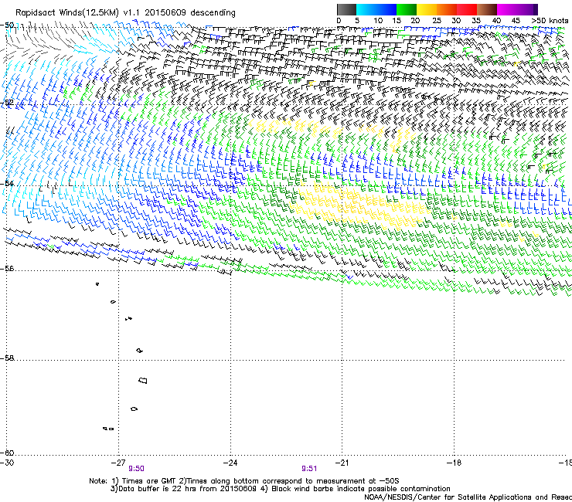
Task: Click the '45' legend scale label
Action: (x=516, y=20)
